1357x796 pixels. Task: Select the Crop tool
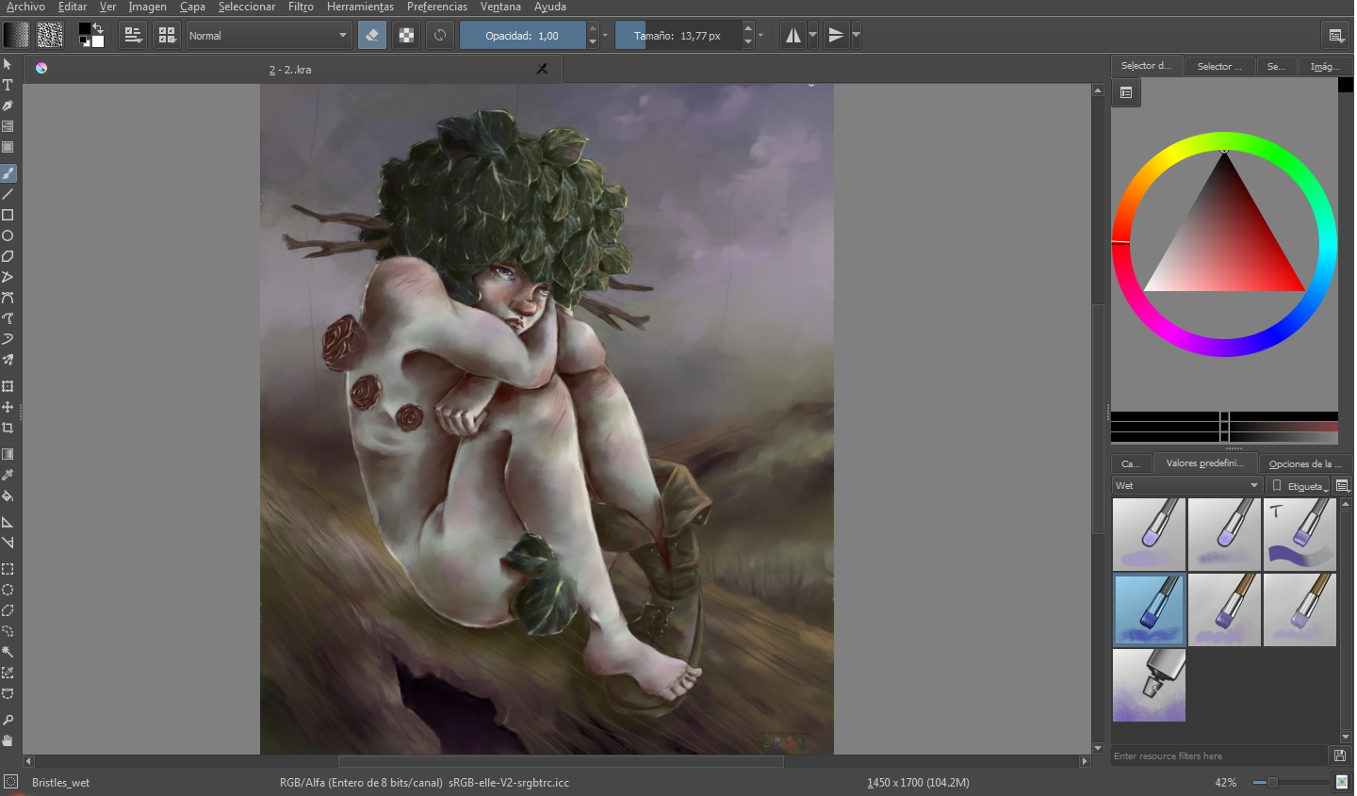[8, 428]
